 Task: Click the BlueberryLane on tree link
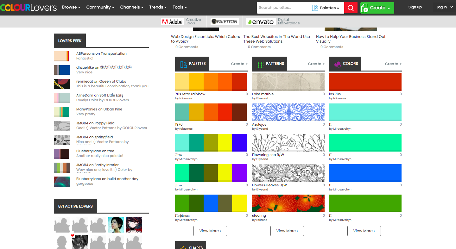[x=95, y=151]
